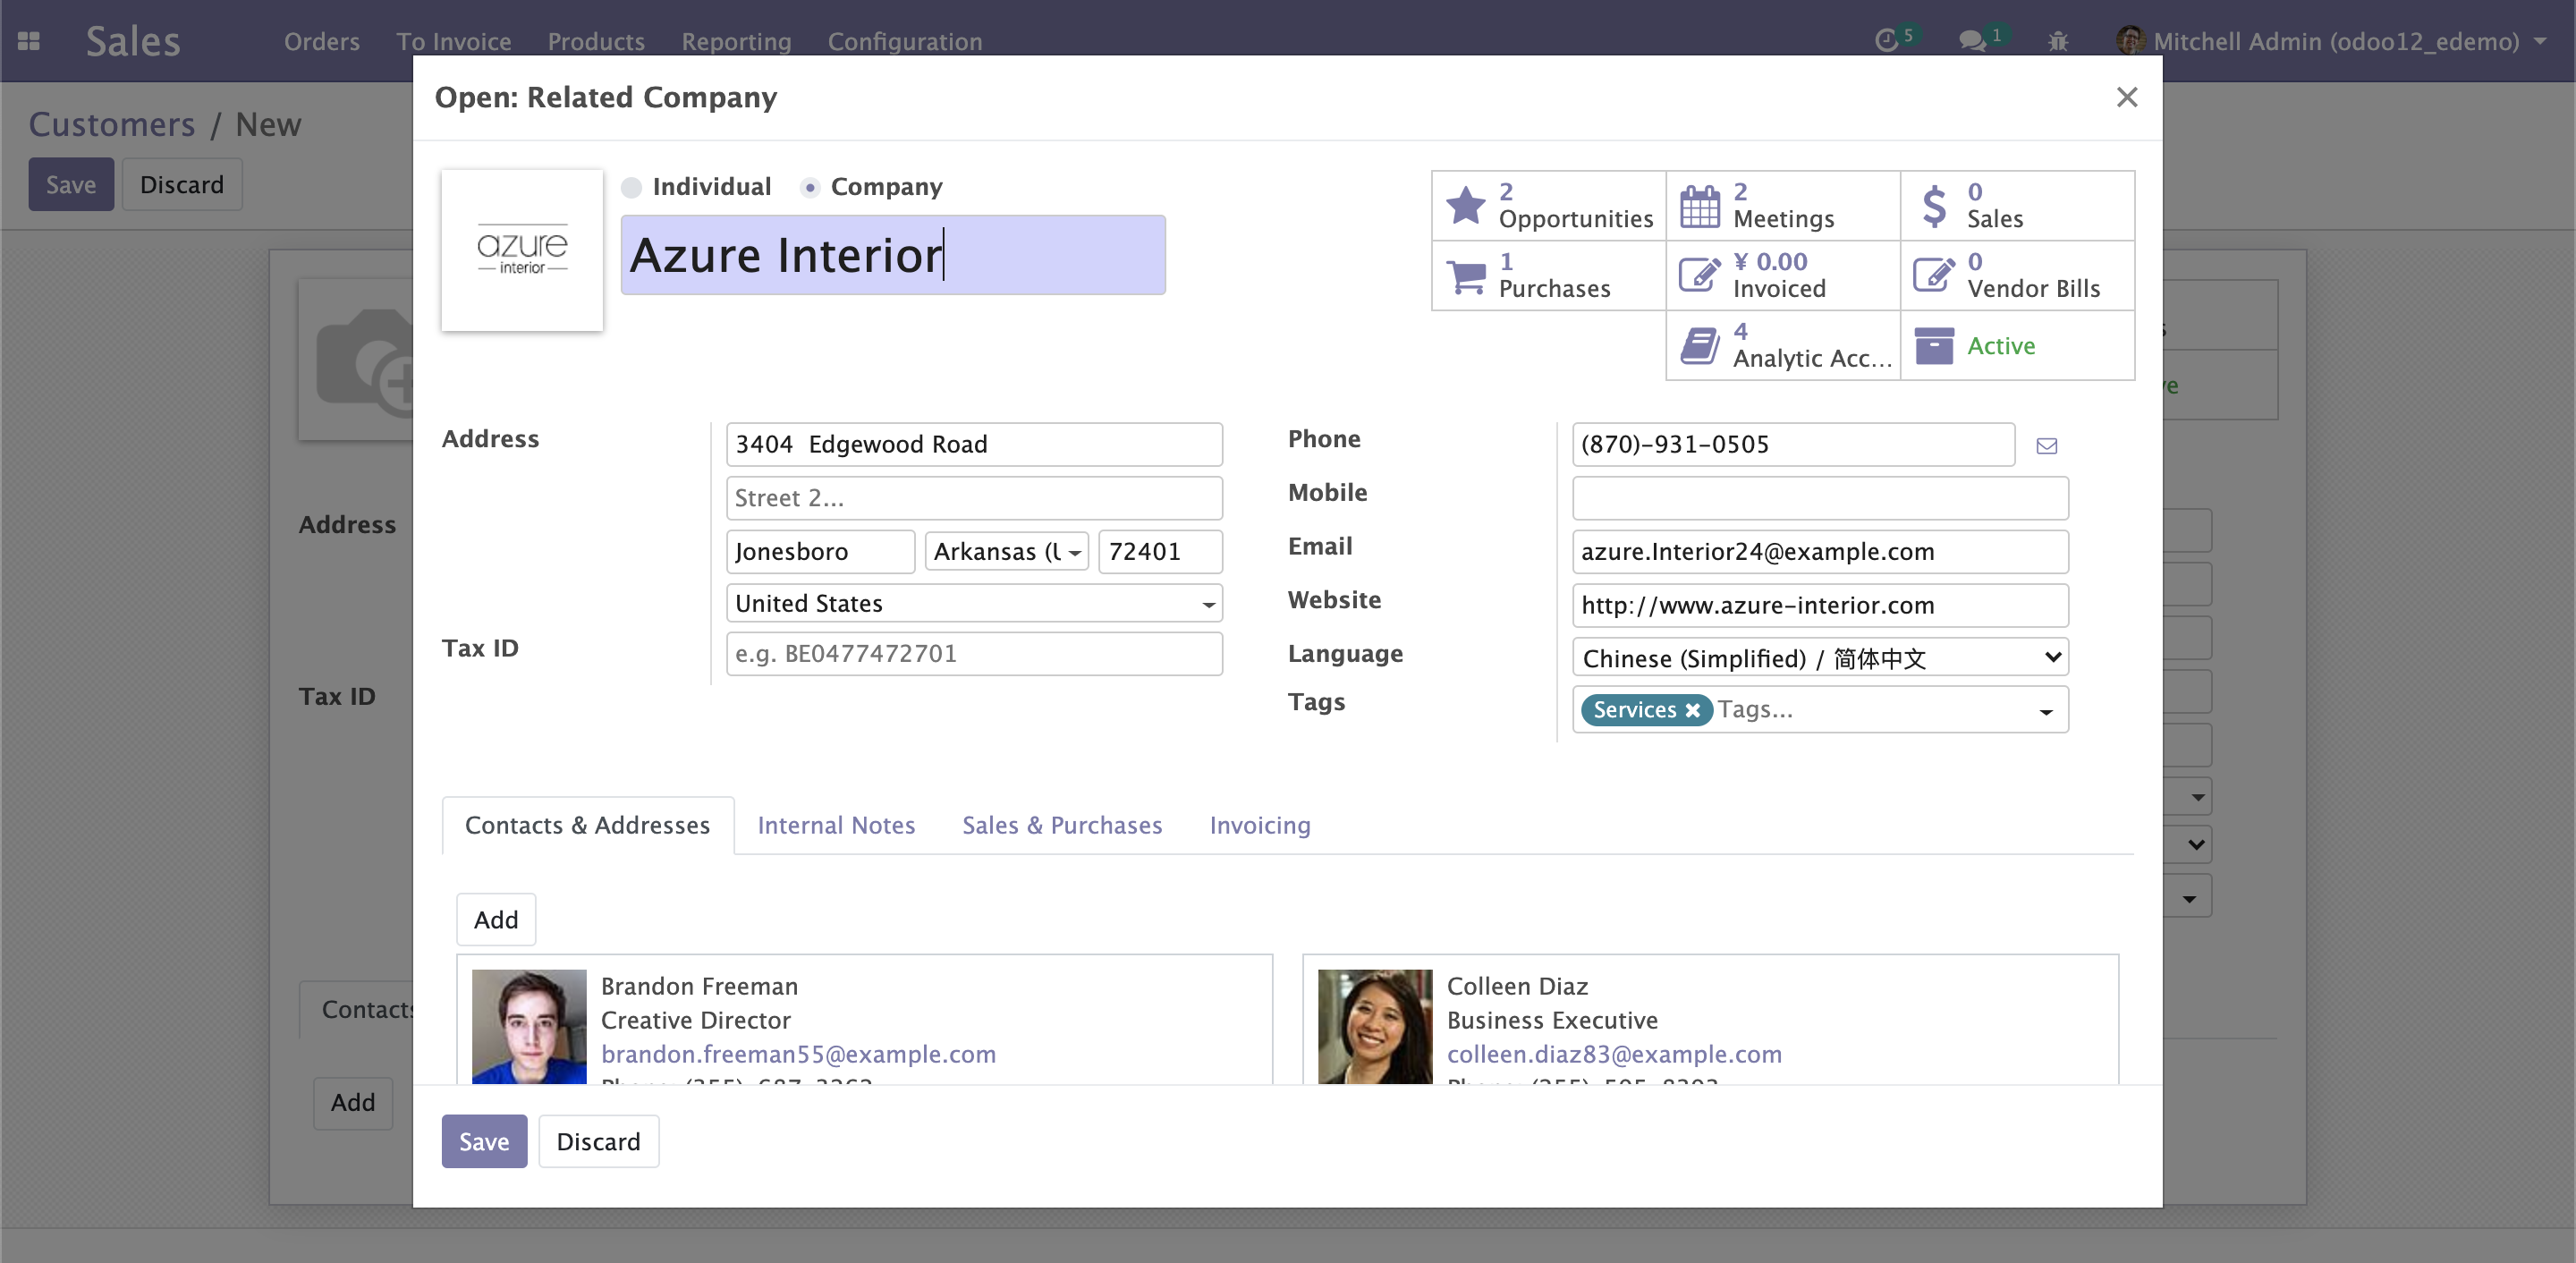This screenshot has width=2576, height=1263.
Task: Switch to the Invoicing tab
Action: 1260,825
